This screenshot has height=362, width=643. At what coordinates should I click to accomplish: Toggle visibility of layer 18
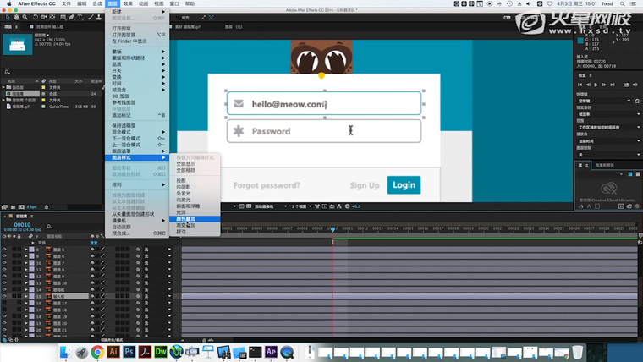(4, 316)
